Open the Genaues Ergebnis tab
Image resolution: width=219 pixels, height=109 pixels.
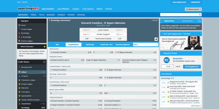[123, 45]
